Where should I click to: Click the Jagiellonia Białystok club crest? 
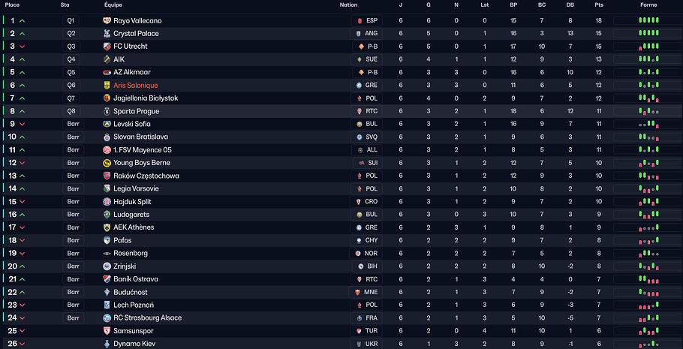point(107,98)
